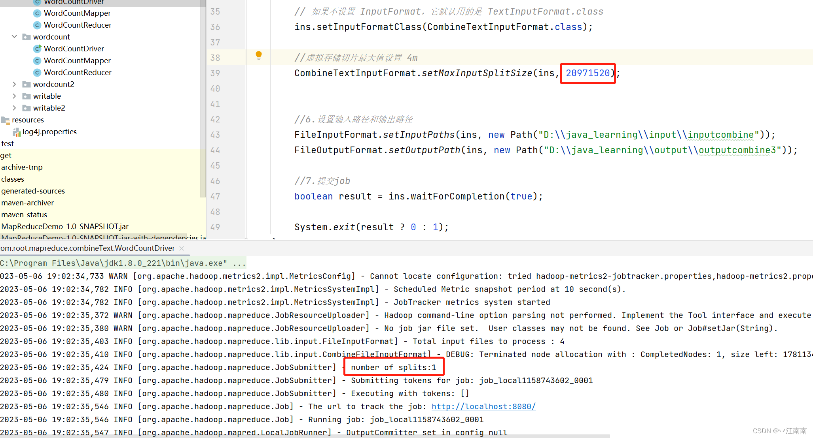Click the writable folder icon
This screenshot has width=813, height=438.
(x=27, y=96)
